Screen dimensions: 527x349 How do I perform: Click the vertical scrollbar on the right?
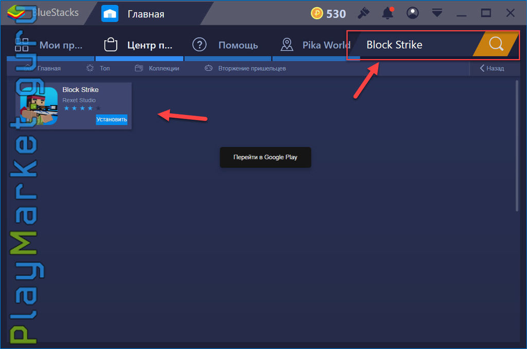pos(517,145)
